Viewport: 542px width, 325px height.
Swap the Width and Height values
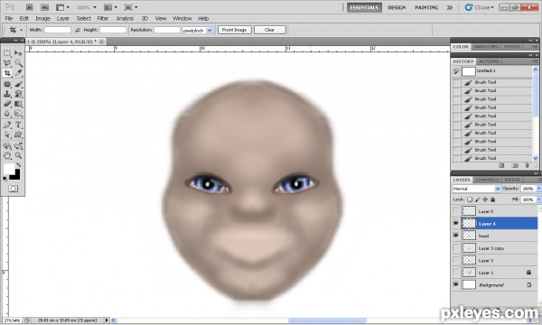[78, 30]
